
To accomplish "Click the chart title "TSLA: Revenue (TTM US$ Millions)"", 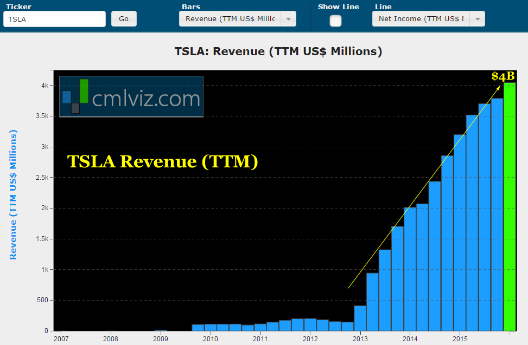I will point(278,51).
